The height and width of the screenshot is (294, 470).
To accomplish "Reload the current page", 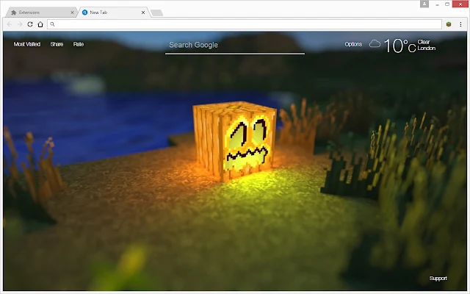I will [x=30, y=24].
